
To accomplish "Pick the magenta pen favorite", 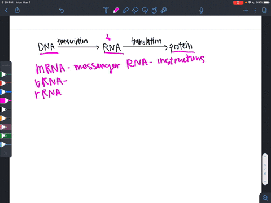I will [6, 101].
